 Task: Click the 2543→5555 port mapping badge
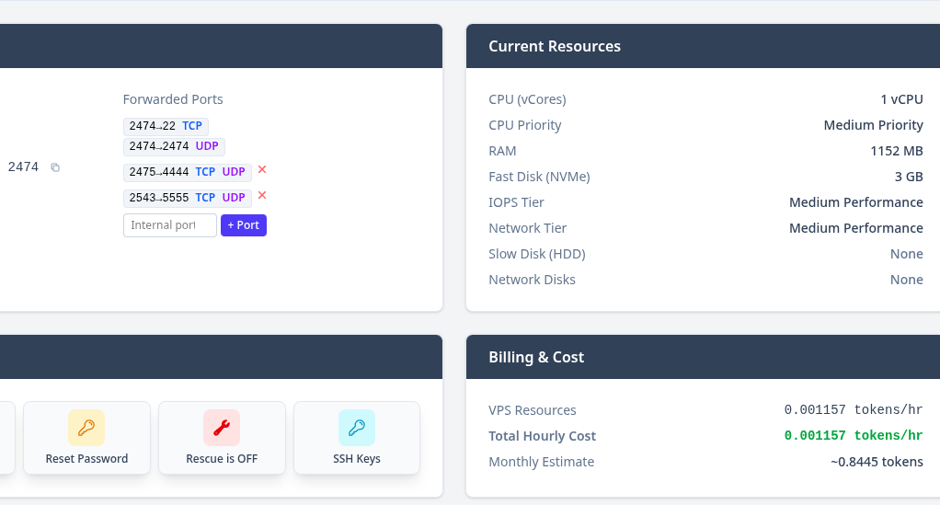point(187,198)
